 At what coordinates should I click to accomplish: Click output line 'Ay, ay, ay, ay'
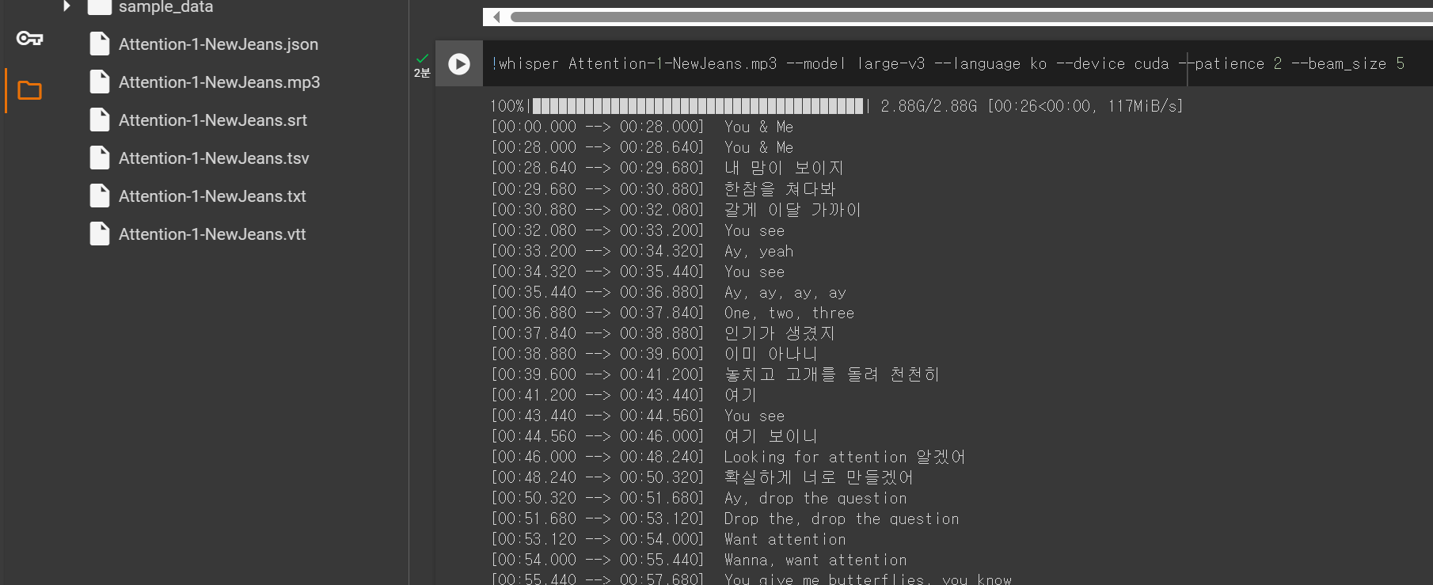pyautogui.click(x=785, y=292)
